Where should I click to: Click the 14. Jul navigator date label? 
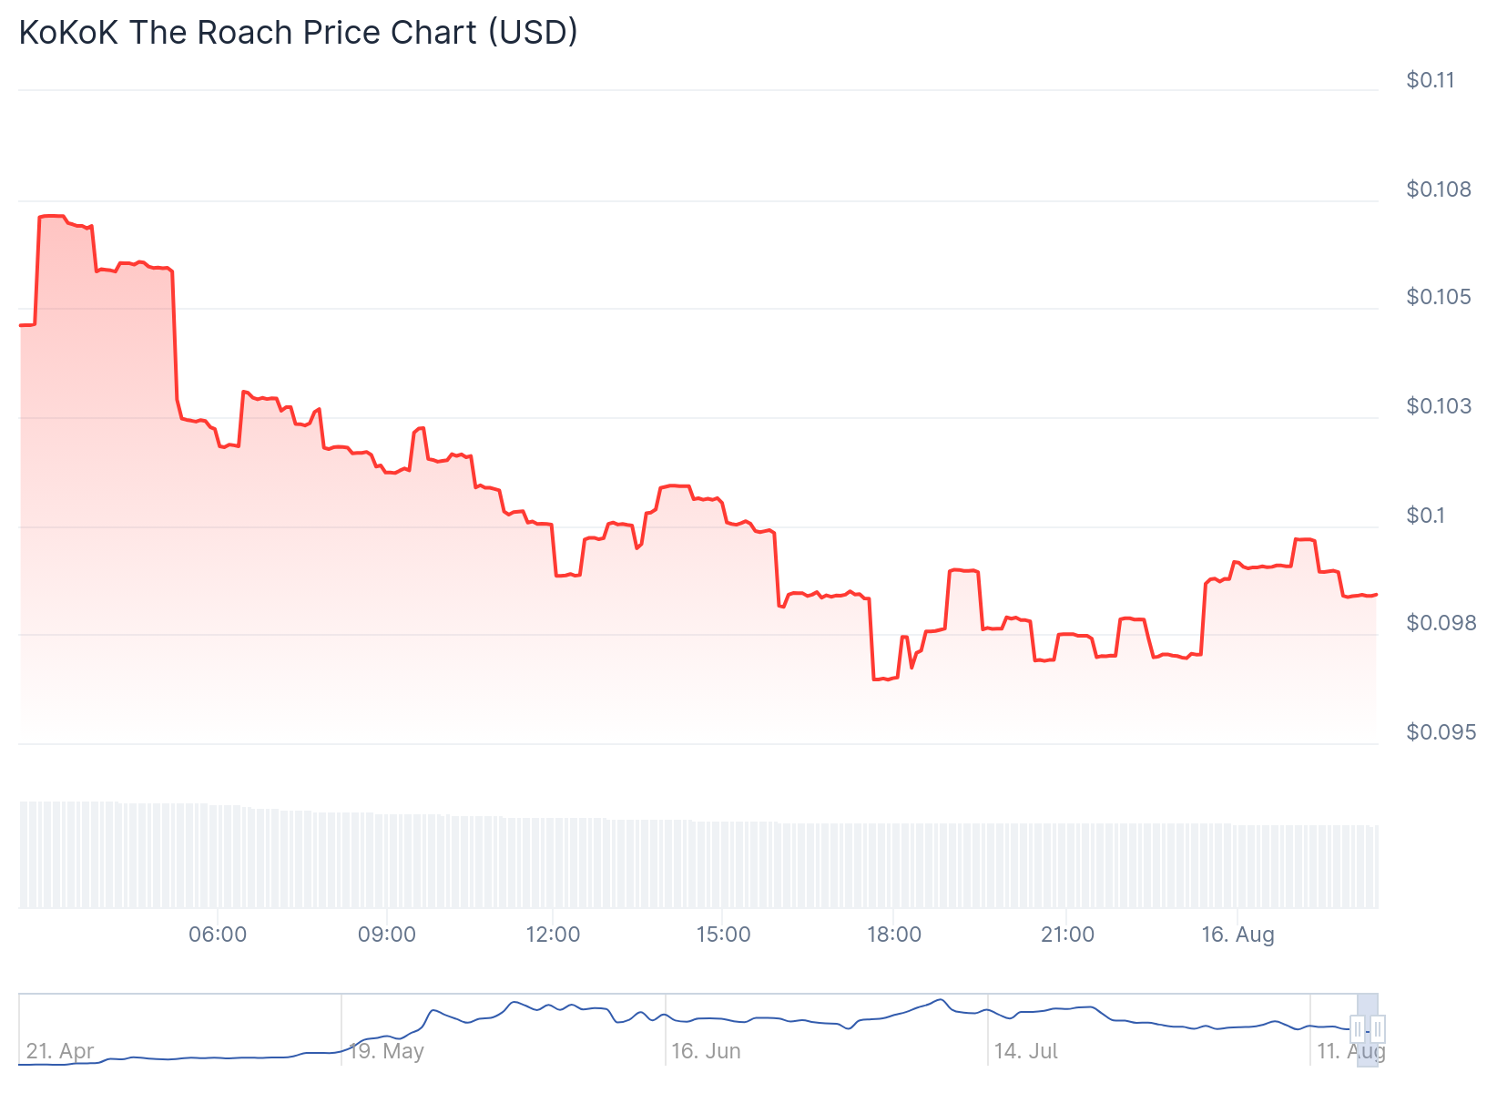click(1025, 1051)
